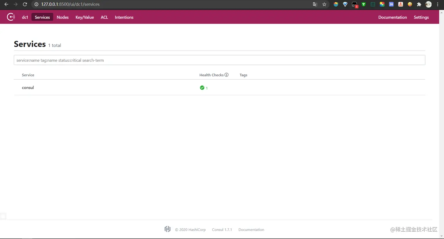444x239 pixels.
Task: Go to the ACL tab
Action: point(104,17)
